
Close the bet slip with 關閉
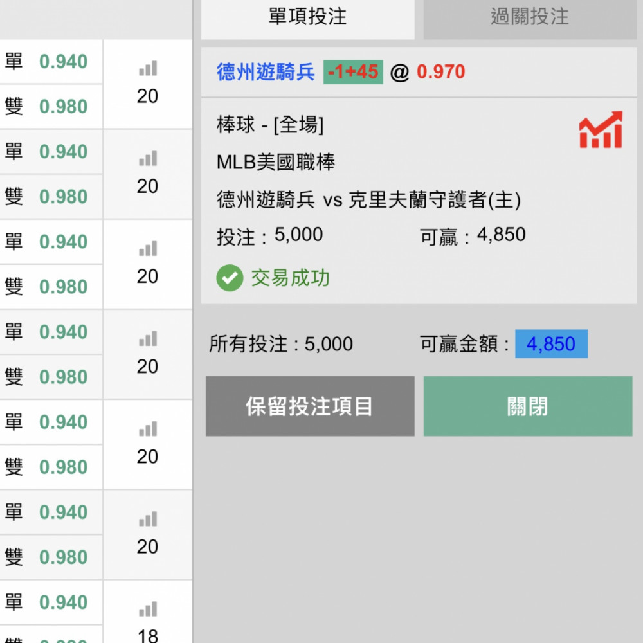click(x=528, y=406)
